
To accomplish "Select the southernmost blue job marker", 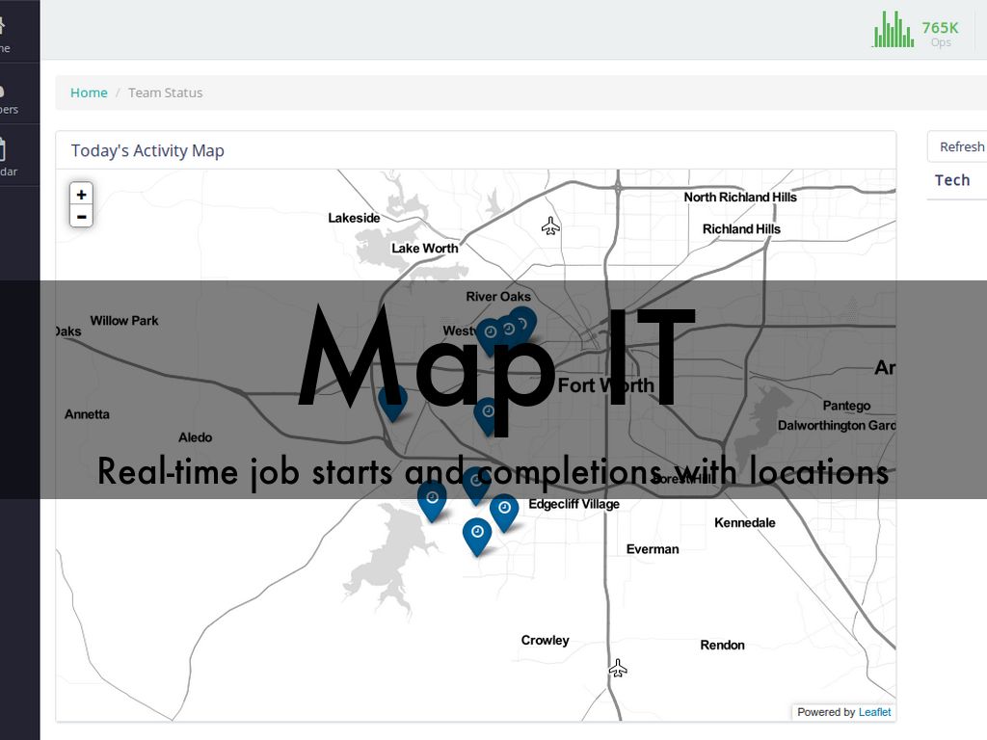I will point(477,534).
